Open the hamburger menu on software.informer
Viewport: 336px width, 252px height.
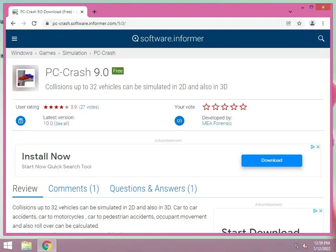pos(14,39)
